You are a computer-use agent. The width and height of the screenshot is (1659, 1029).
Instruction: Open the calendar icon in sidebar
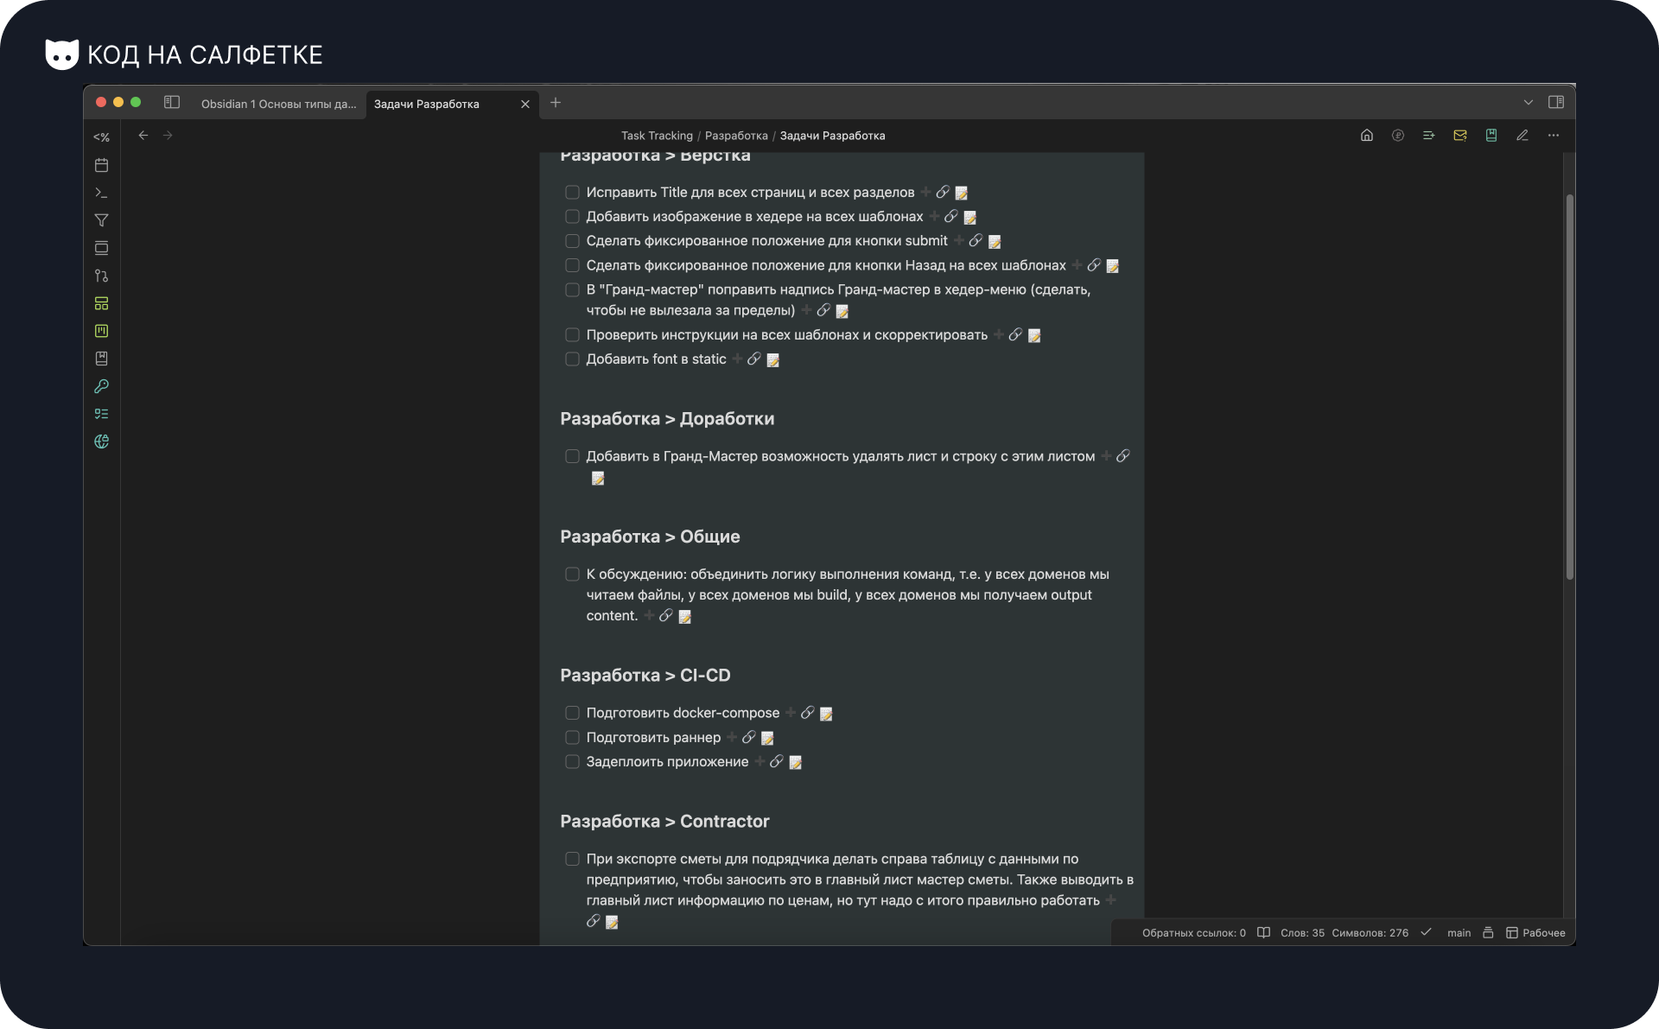pyautogui.click(x=102, y=165)
